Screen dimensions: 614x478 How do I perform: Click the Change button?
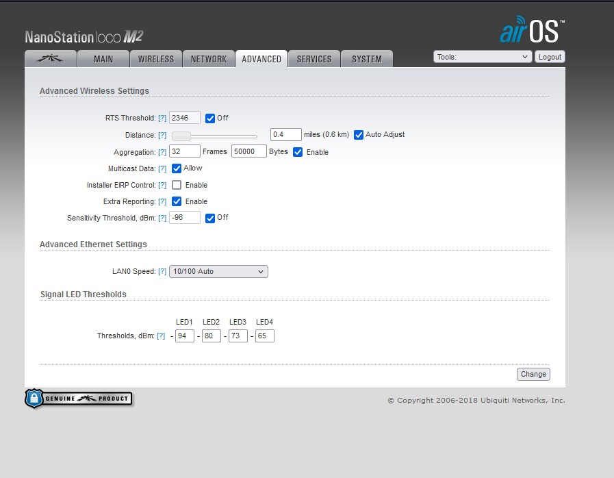[533, 374]
